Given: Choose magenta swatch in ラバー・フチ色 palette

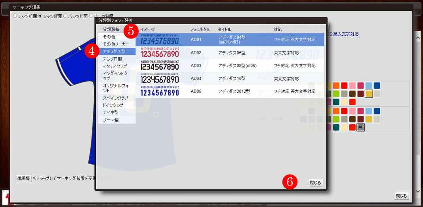Looking at the screenshot, I should [361, 111].
